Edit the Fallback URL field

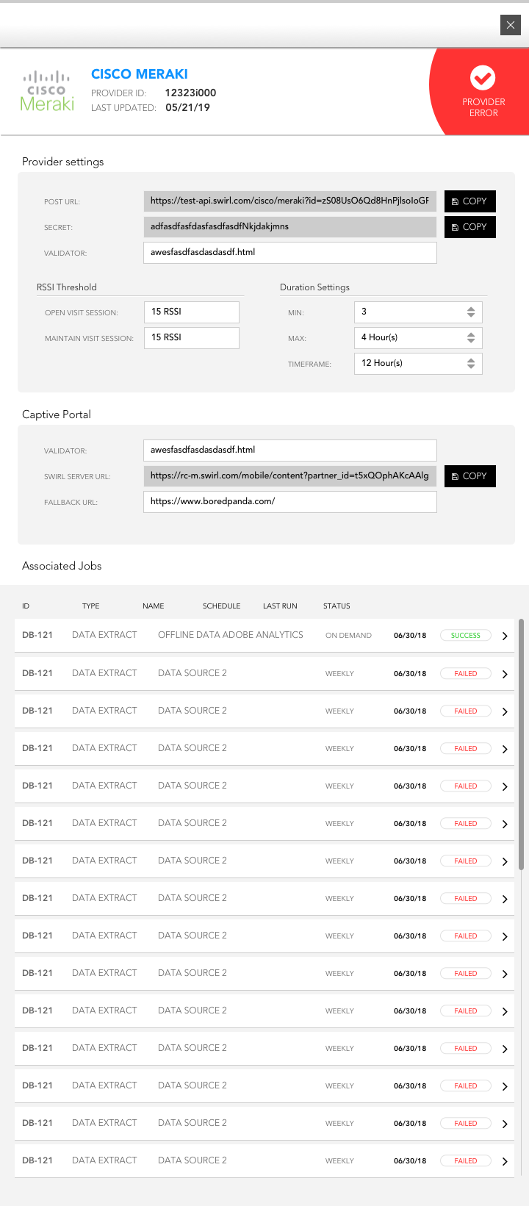pos(290,501)
